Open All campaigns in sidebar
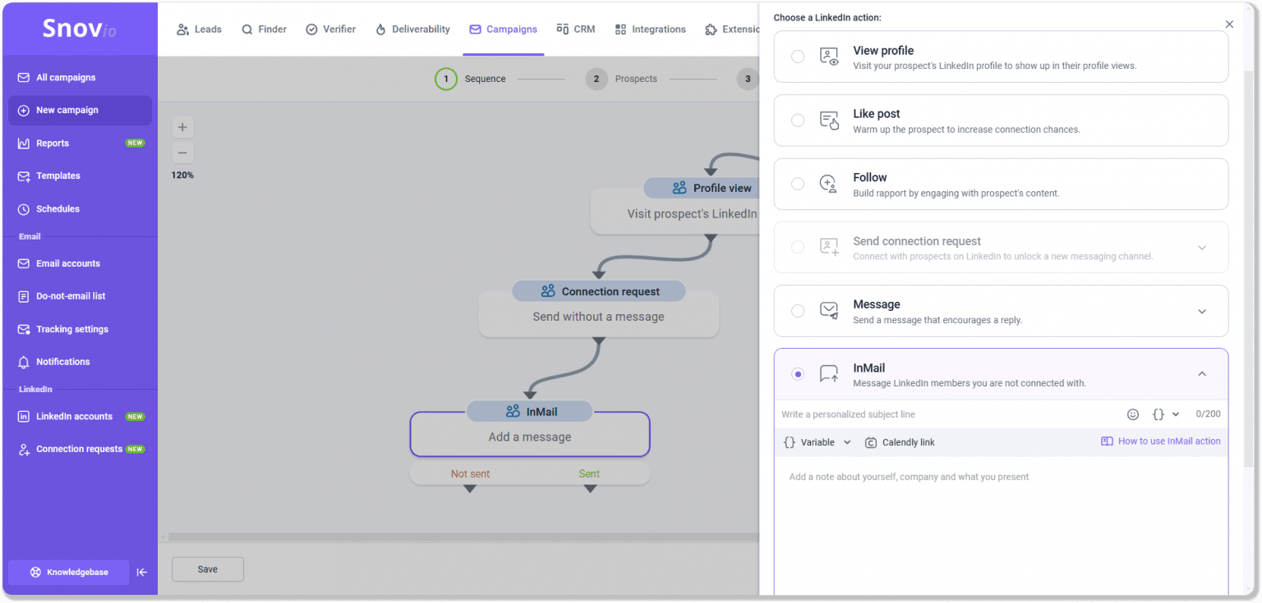1262x603 pixels. pyautogui.click(x=80, y=77)
